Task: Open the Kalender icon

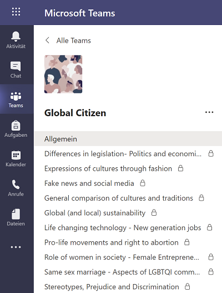Action: click(16, 155)
